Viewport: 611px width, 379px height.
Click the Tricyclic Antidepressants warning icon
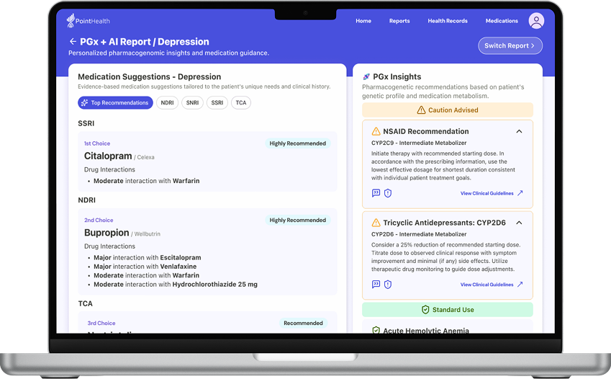coord(376,223)
